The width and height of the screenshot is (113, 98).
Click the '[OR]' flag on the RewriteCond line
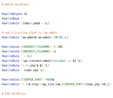[x=60, y=47]
